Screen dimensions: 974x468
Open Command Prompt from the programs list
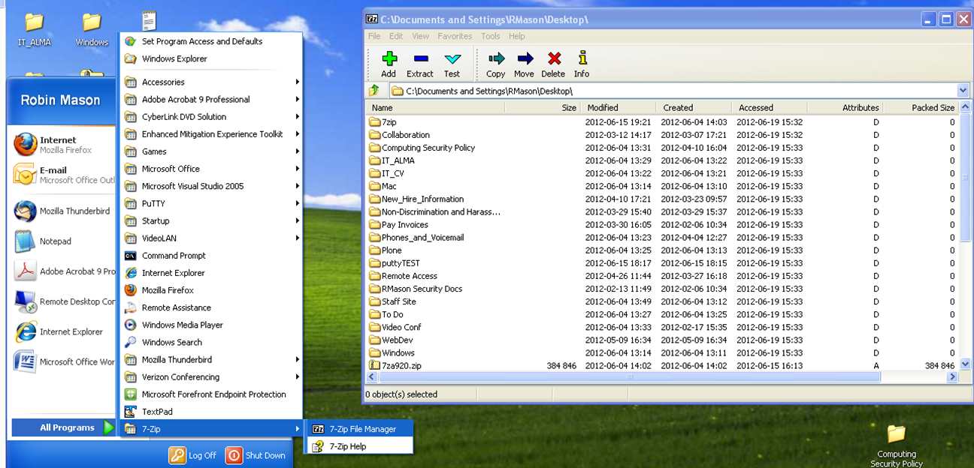(x=174, y=256)
